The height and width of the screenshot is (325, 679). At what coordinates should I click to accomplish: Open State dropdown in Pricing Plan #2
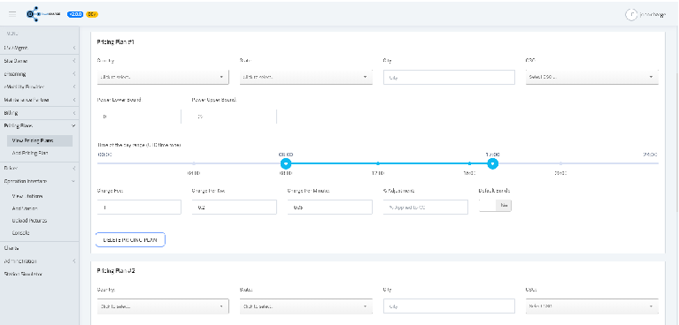click(x=305, y=306)
